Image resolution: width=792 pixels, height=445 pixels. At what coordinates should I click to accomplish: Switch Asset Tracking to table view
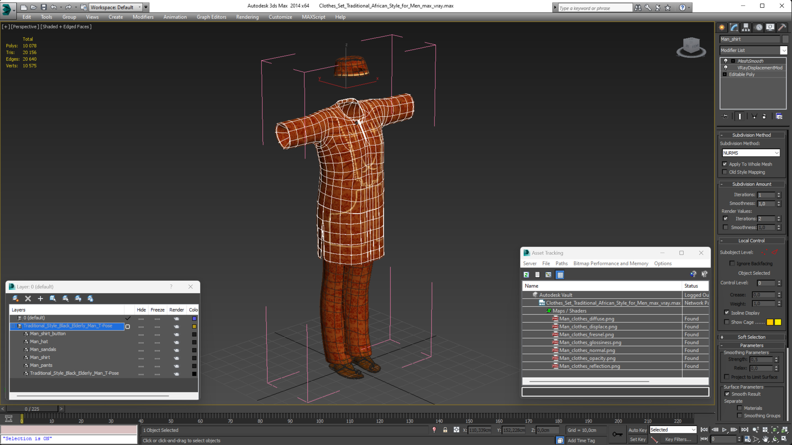tap(560, 275)
